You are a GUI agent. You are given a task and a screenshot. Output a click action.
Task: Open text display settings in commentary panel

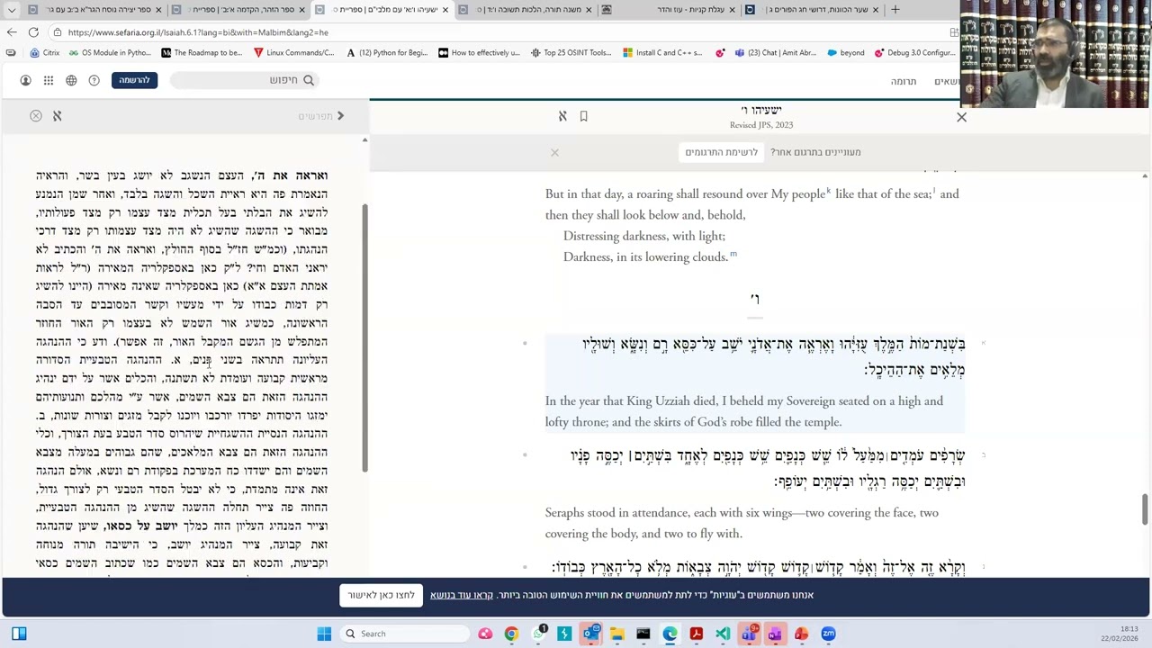click(x=57, y=116)
